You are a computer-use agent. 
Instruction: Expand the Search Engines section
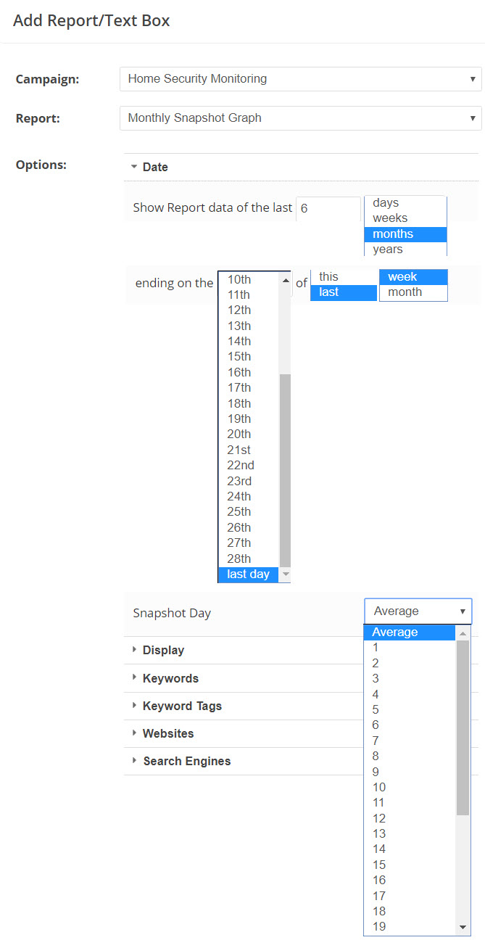pos(186,761)
